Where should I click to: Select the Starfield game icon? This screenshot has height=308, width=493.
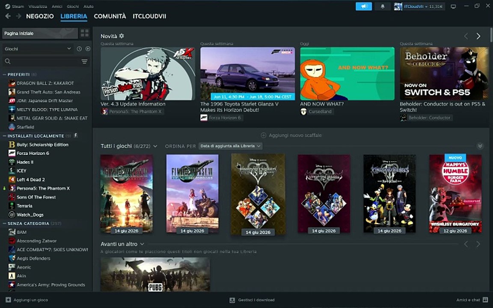(12, 127)
